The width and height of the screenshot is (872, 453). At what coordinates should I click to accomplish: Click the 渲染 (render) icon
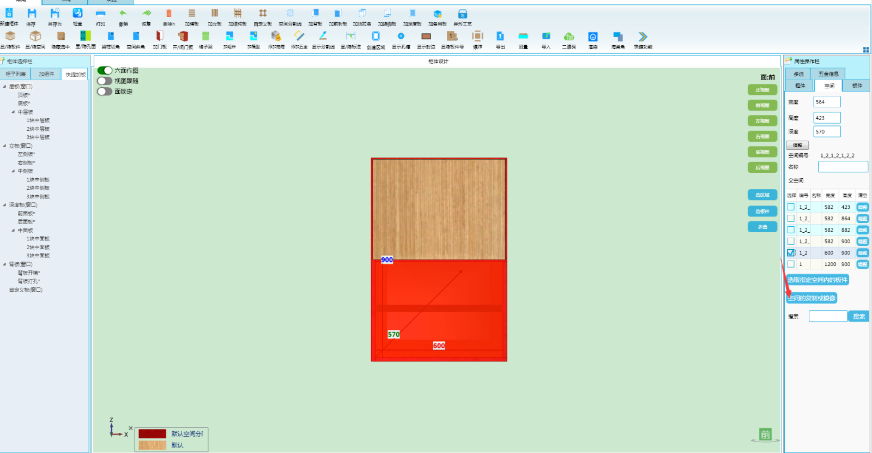coord(593,37)
